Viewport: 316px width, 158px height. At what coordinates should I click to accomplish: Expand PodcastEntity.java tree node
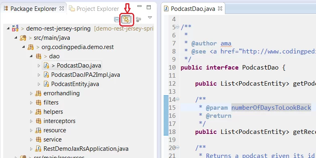tap(39, 84)
